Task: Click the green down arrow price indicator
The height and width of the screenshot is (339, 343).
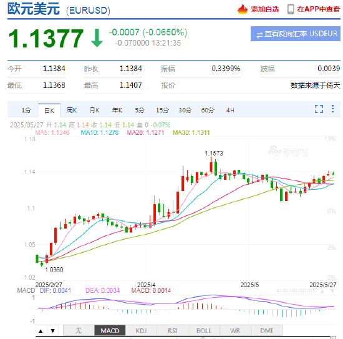Action: tap(97, 38)
